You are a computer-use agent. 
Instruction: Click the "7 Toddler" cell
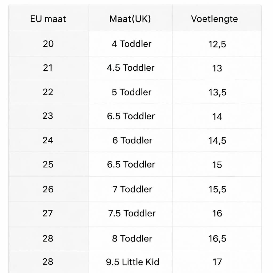[x=132, y=189]
